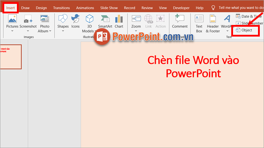The height and width of the screenshot is (148, 264).
Task: Open Header & Footer
Action: 213,23
